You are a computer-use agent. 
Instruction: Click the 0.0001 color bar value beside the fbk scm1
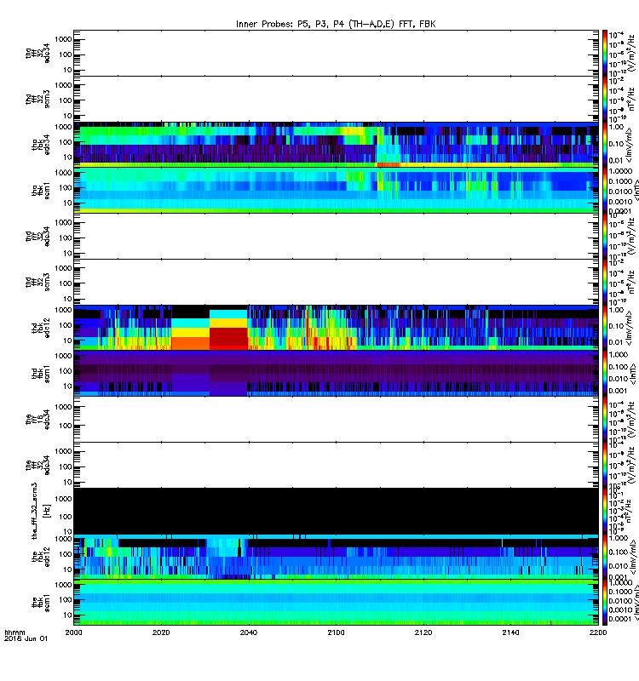point(619,619)
